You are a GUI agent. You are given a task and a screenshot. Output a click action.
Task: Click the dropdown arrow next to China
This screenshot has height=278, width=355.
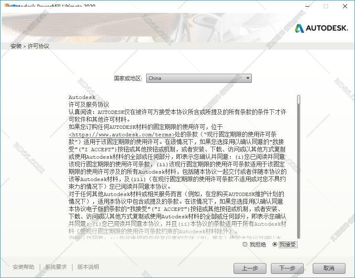248,78
